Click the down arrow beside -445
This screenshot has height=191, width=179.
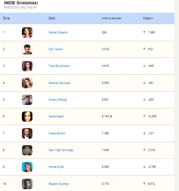pos(144,66)
